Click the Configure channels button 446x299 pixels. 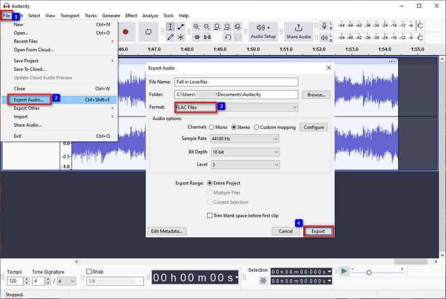click(x=314, y=127)
